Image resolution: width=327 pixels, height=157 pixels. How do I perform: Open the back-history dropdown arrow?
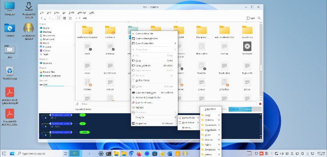point(45,19)
